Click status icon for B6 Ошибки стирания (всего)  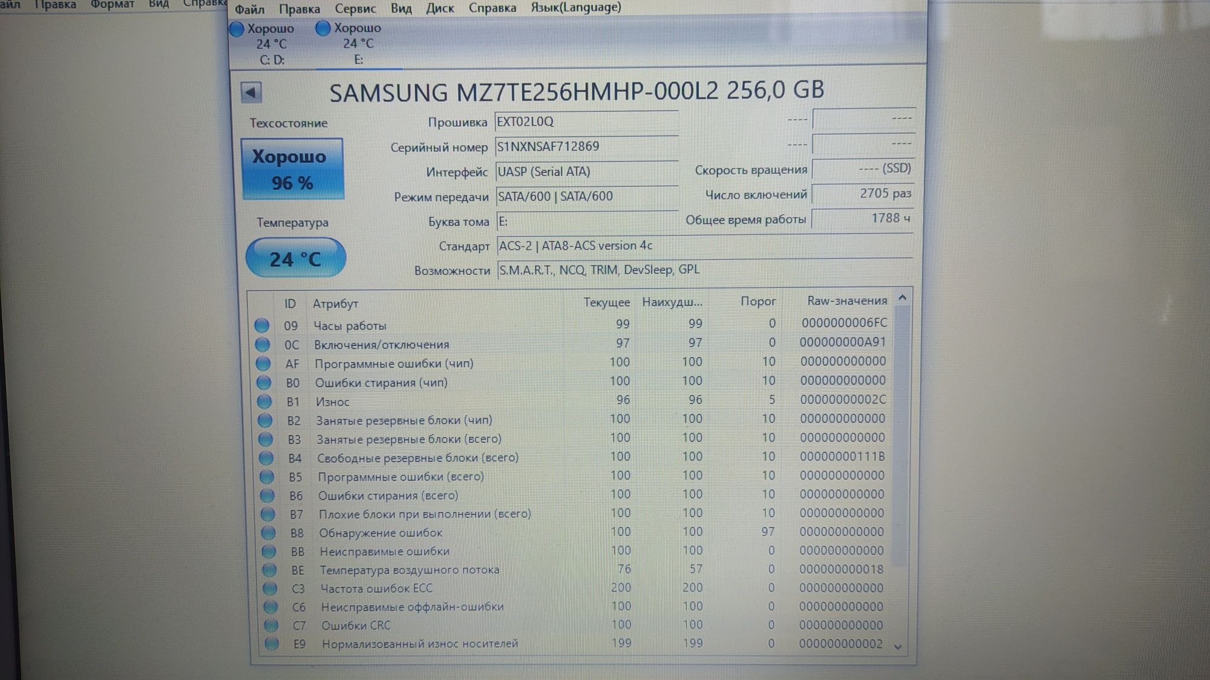click(x=267, y=495)
